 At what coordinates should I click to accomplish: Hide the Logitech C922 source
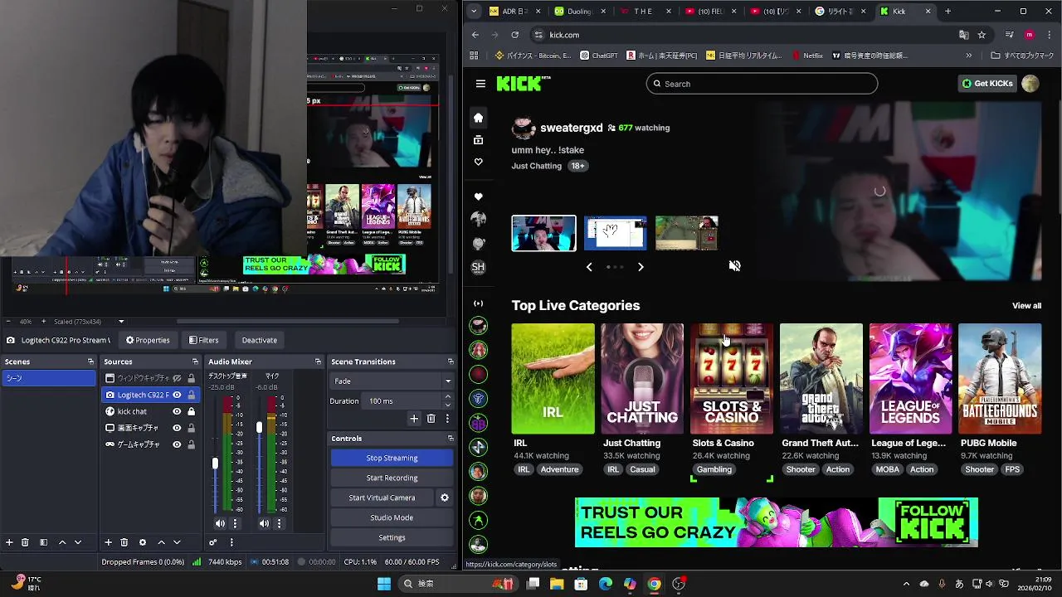point(177,395)
